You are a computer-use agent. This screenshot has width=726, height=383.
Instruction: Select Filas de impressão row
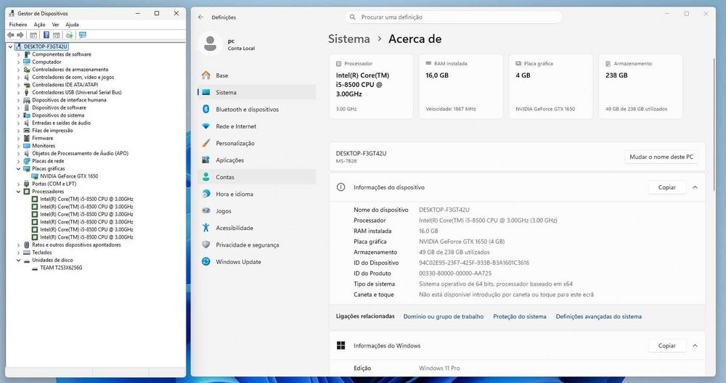tap(52, 131)
